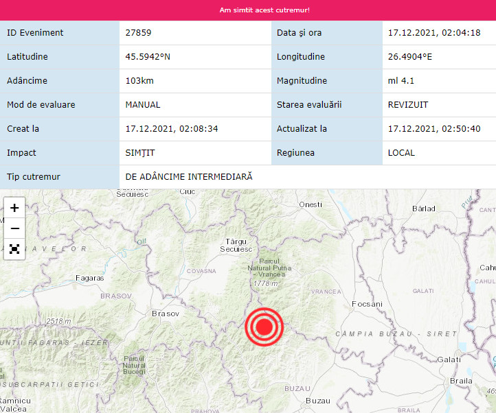Click the REVIZUIT evaluation status value
Screen dimensions: 496x413
(x=409, y=104)
